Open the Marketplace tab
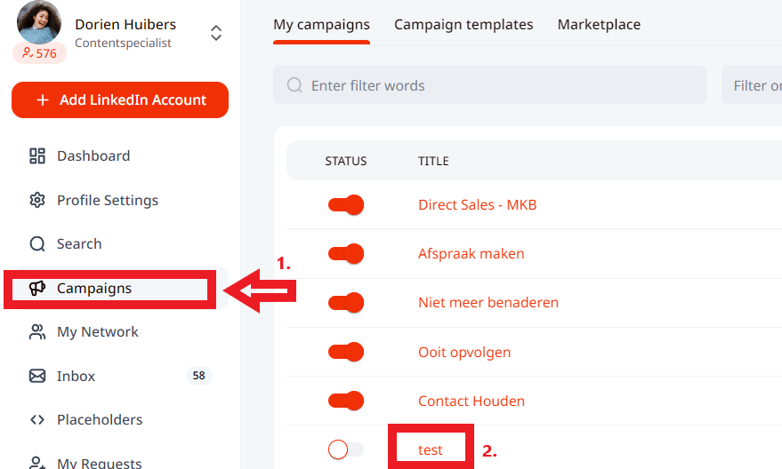The width and height of the screenshot is (782, 469). (599, 25)
